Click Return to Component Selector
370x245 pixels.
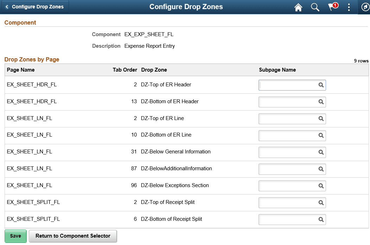(x=73, y=236)
